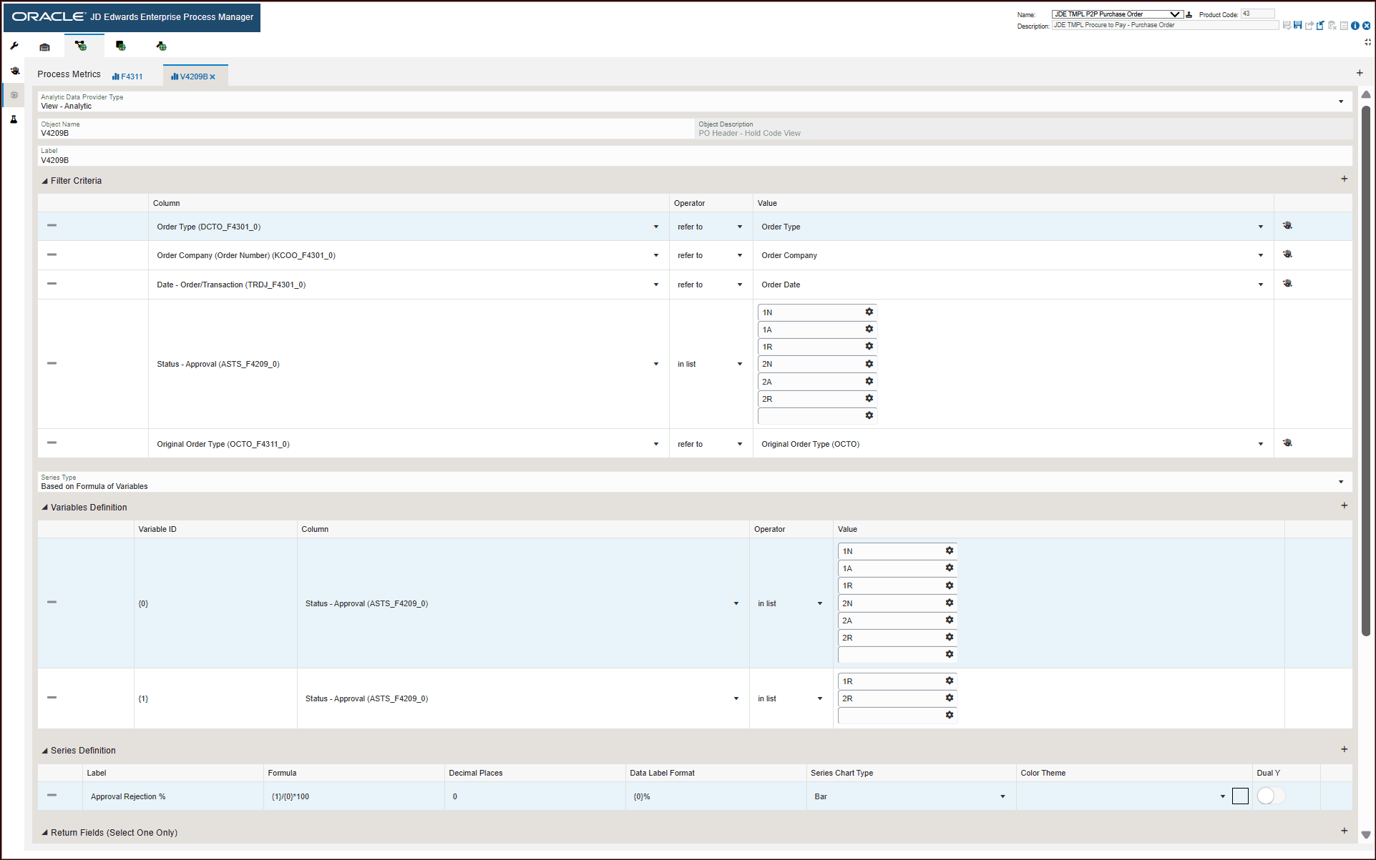The width and height of the screenshot is (1376, 860).
Task: Click the wrench tools icon
Action: [x=14, y=46]
